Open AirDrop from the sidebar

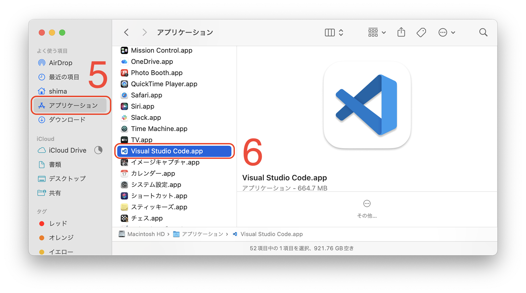pos(61,63)
